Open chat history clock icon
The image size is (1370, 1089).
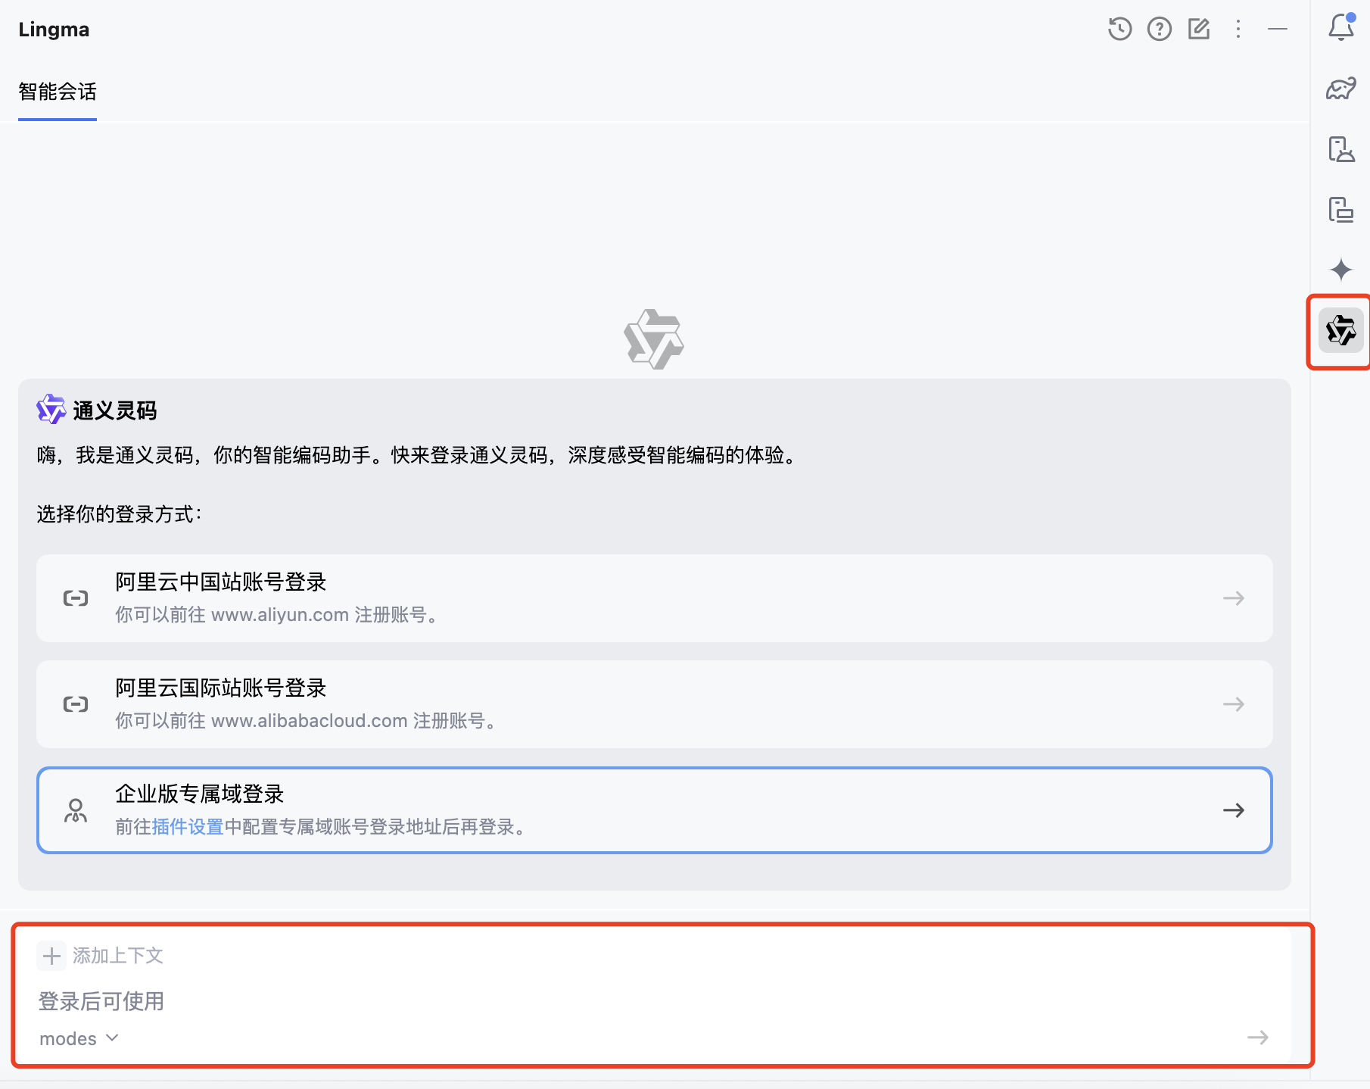(1119, 30)
